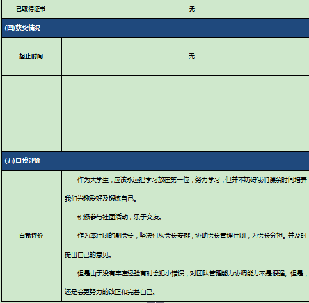309x303 pixels.
Task: Click the empty left cell under 起止时间
Action: pos(31,113)
